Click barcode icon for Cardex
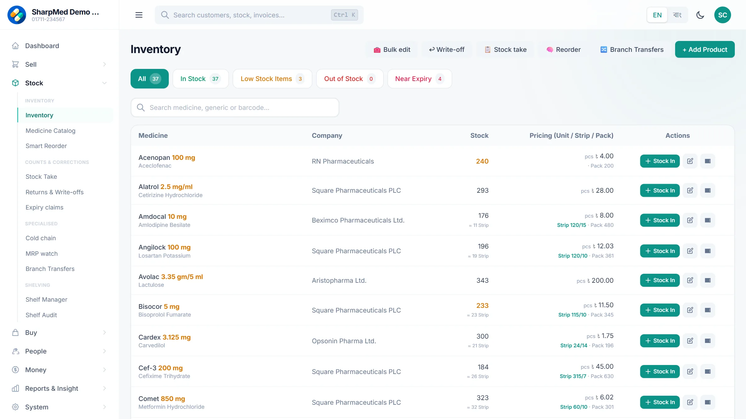The height and width of the screenshot is (419, 746). [708, 341]
